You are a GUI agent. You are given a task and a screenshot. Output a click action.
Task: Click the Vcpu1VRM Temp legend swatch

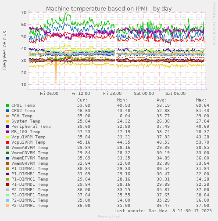pyautogui.click(x=7, y=137)
